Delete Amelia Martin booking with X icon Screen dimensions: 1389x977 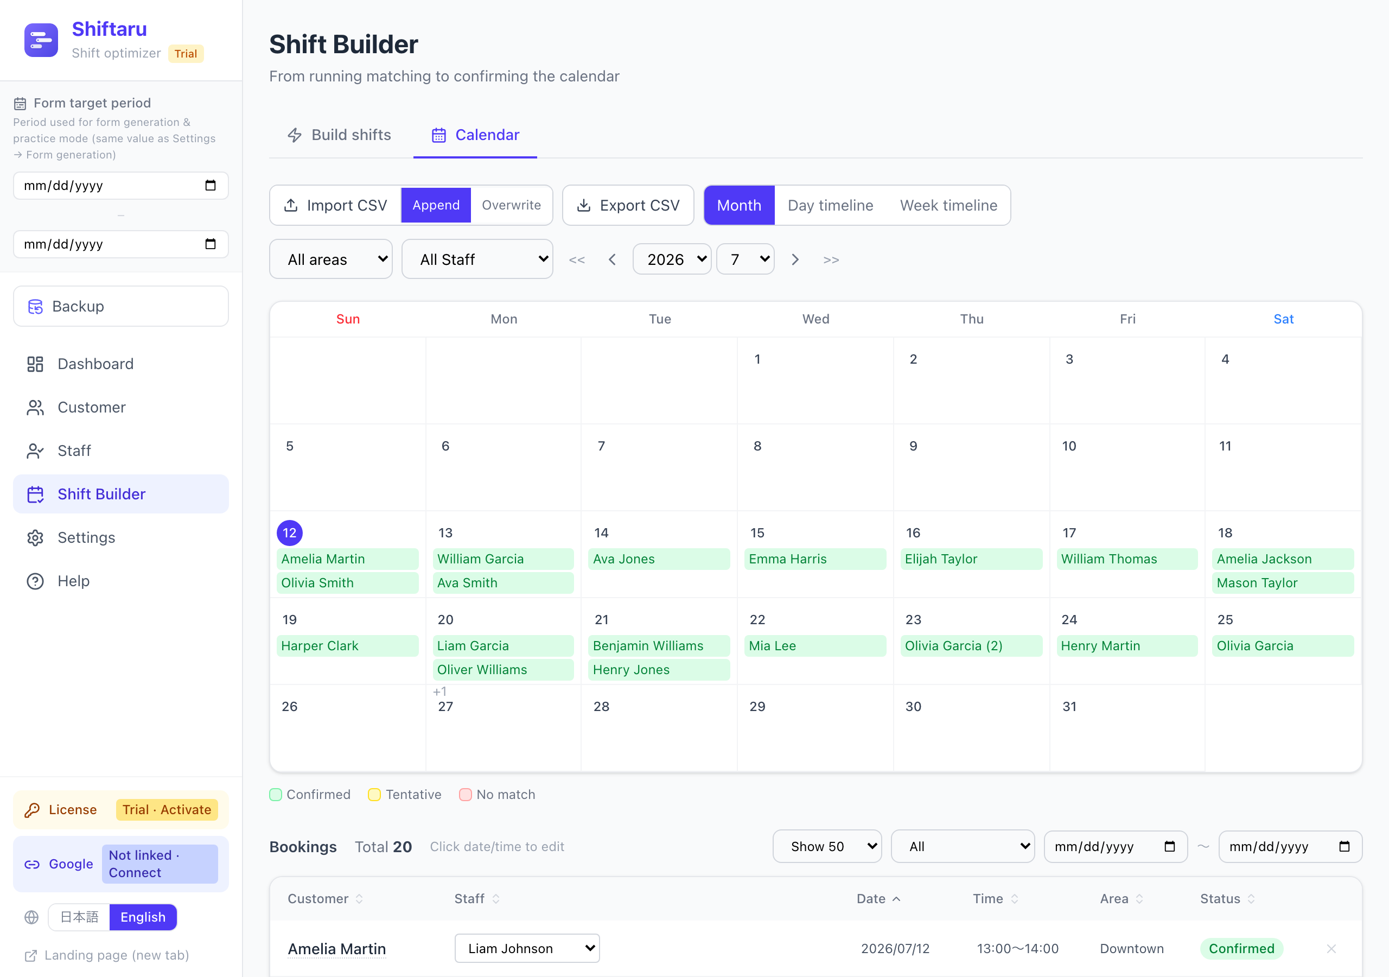(1331, 949)
